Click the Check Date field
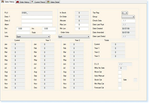Screen dimensions: 149x103 [x=129, y=21]
